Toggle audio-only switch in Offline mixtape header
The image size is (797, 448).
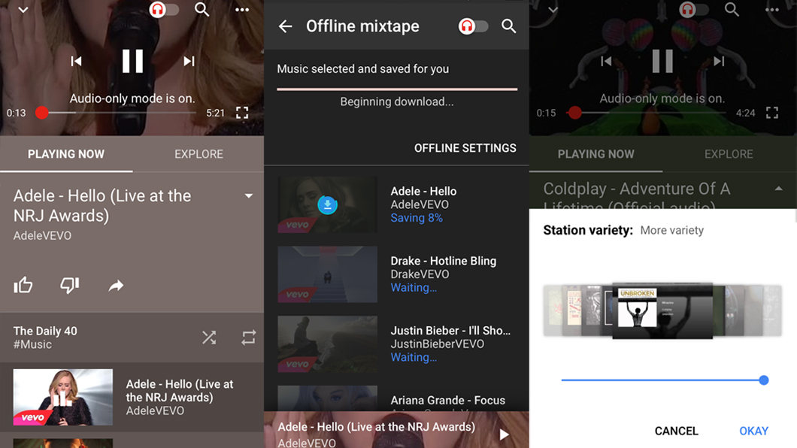473,26
